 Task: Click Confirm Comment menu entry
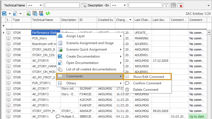(x=147, y=83)
